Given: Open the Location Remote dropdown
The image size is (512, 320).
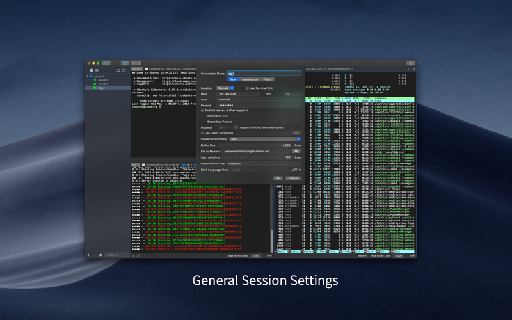Looking at the screenshot, I should point(225,88).
